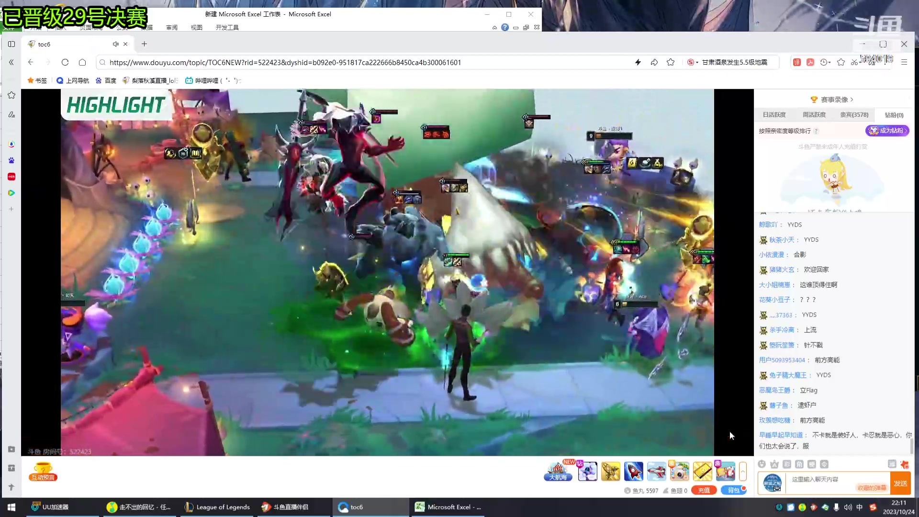
Task: Open the Sogou search engine dropdown
Action: point(693,62)
